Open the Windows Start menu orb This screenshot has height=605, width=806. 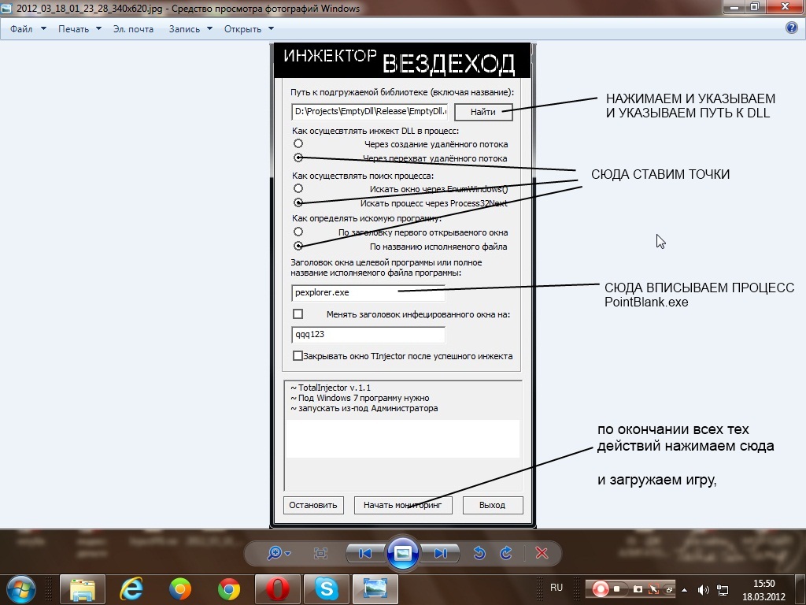21,589
